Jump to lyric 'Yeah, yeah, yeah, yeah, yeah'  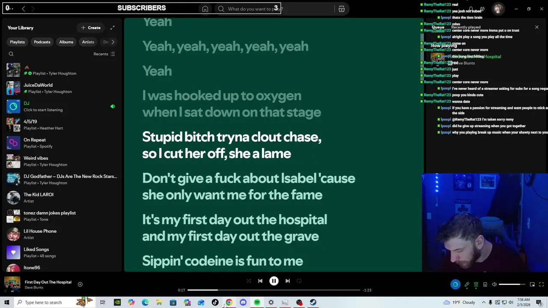tap(225, 46)
